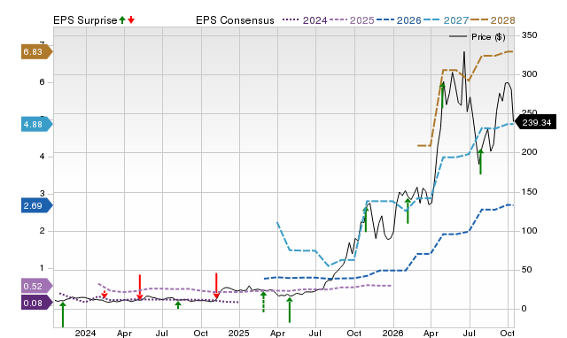Click the EPS Surprise legend title

(85, 20)
